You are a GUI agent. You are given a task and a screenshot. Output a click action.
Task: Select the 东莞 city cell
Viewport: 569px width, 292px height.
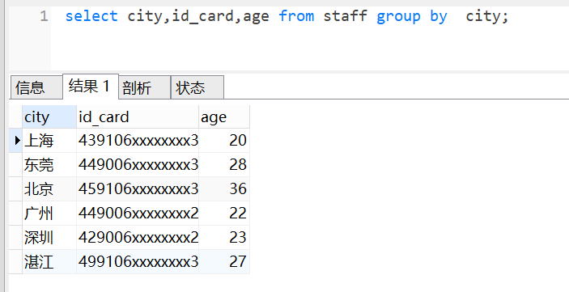coord(49,165)
